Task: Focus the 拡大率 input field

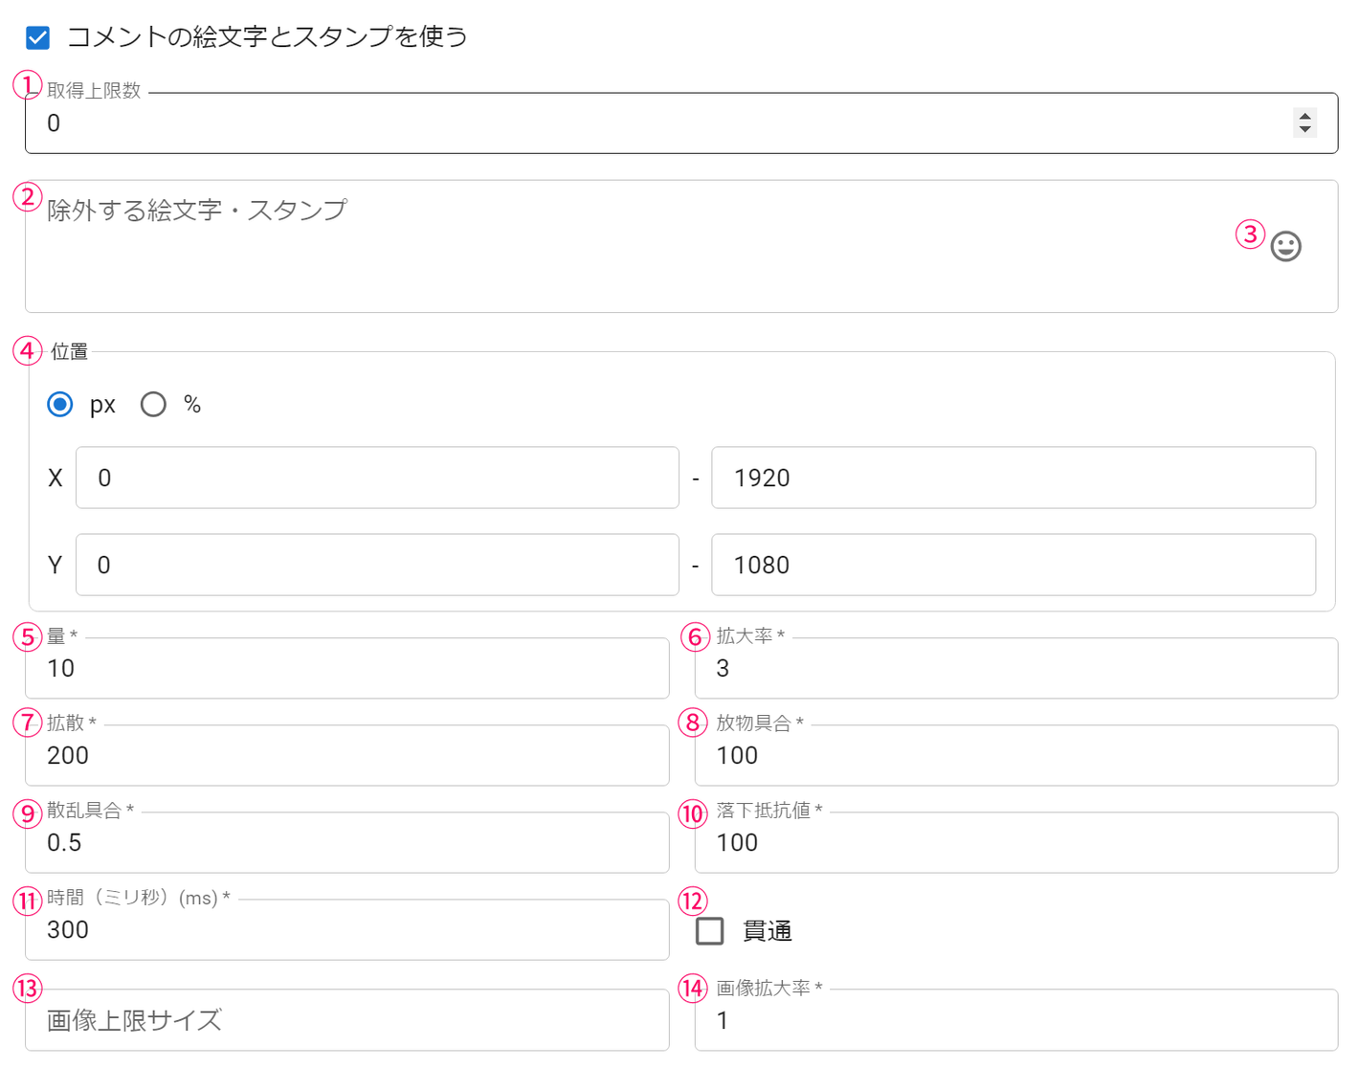Action: (1015, 668)
